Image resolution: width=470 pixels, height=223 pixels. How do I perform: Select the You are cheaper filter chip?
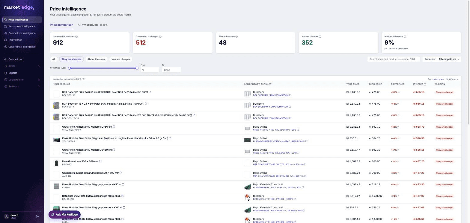(121, 59)
